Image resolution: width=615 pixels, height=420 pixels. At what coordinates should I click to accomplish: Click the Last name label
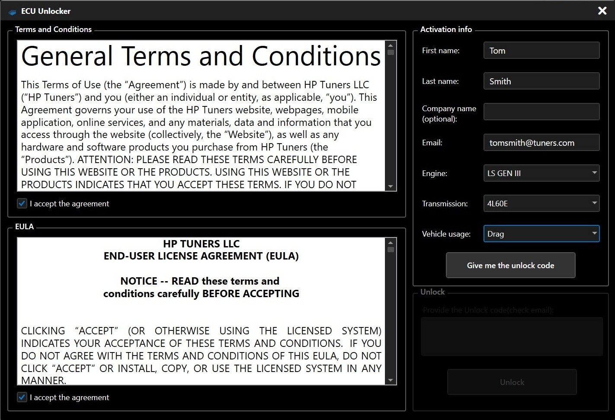(440, 81)
